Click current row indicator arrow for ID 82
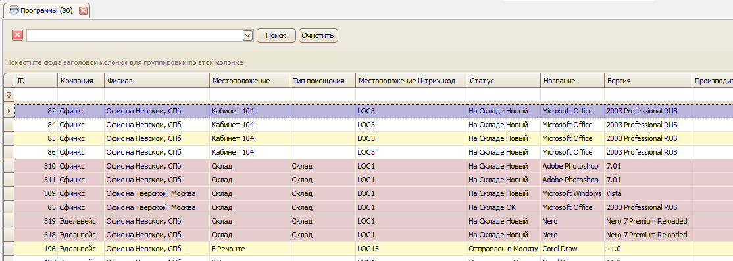The image size is (733, 261). 9,111
